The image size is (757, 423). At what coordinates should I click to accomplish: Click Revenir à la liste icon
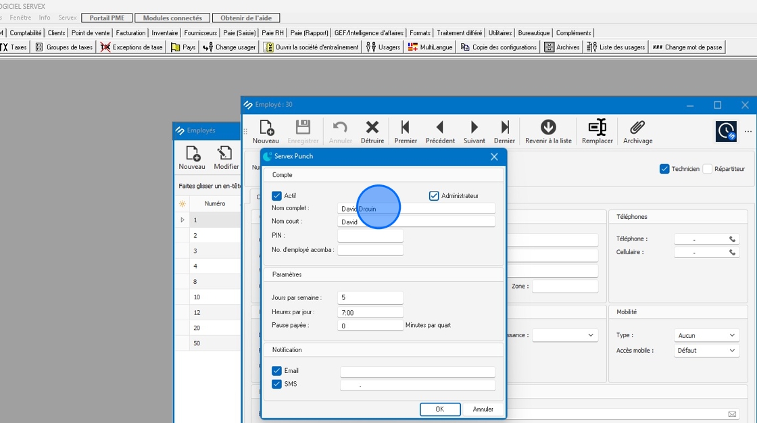click(x=548, y=131)
